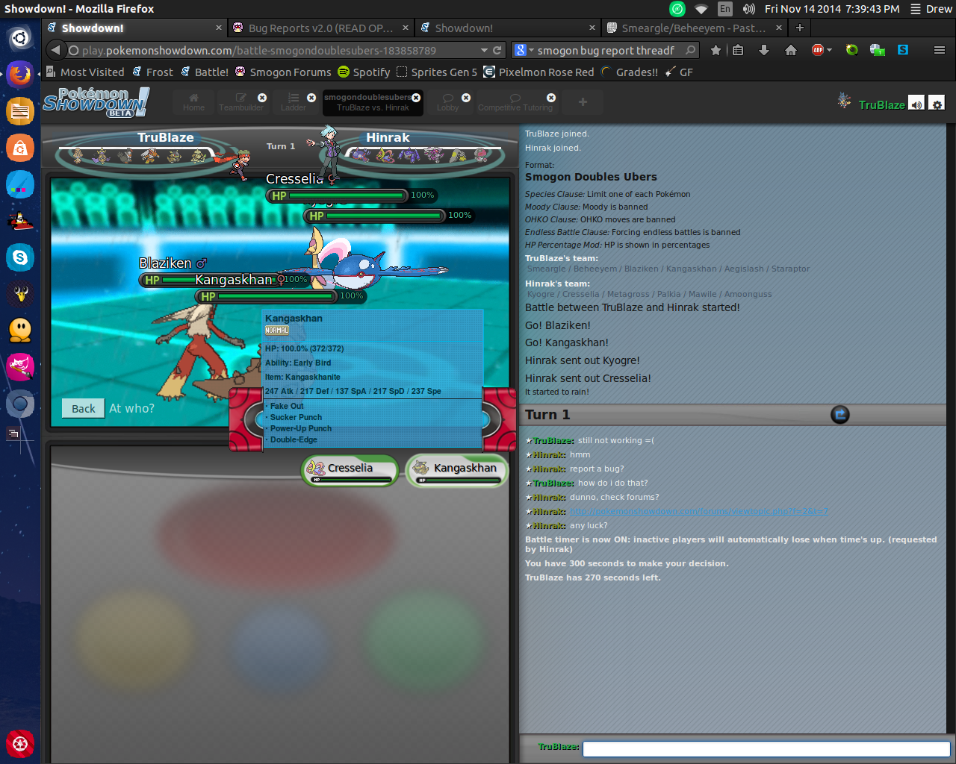Open the Competitive Tutoring room tab

[515, 102]
